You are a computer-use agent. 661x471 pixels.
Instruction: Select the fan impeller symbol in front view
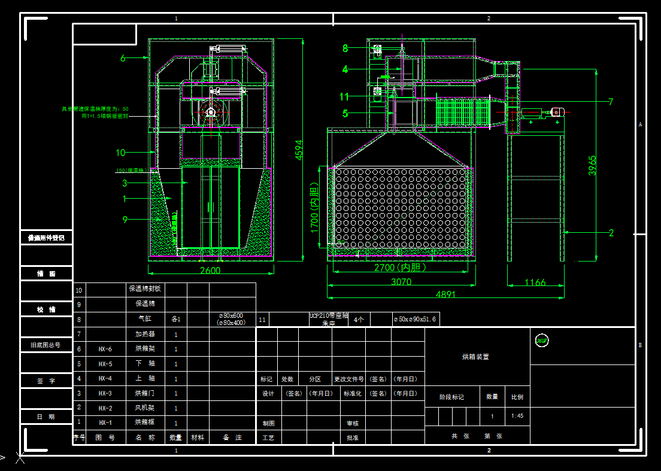pyautogui.click(x=210, y=111)
